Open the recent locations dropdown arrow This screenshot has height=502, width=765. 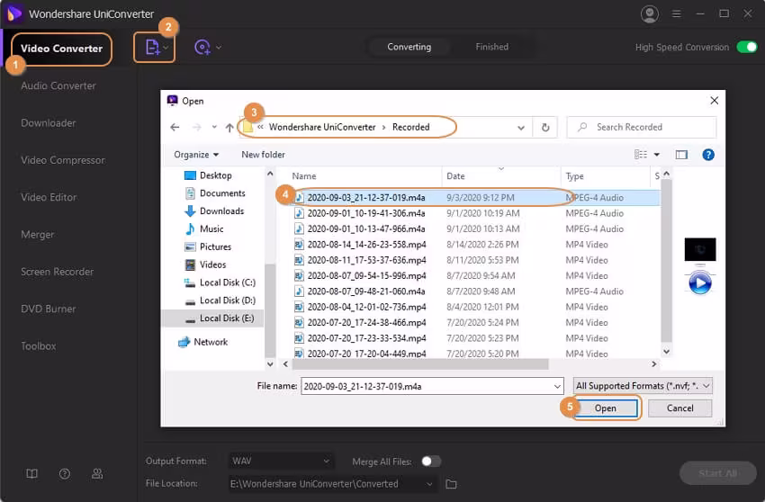coord(214,128)
